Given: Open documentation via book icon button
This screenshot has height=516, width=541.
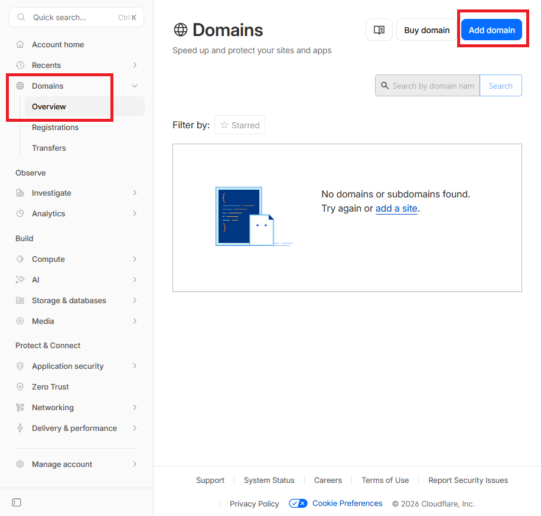Looking at the screenshot, I should coord(379,30).
